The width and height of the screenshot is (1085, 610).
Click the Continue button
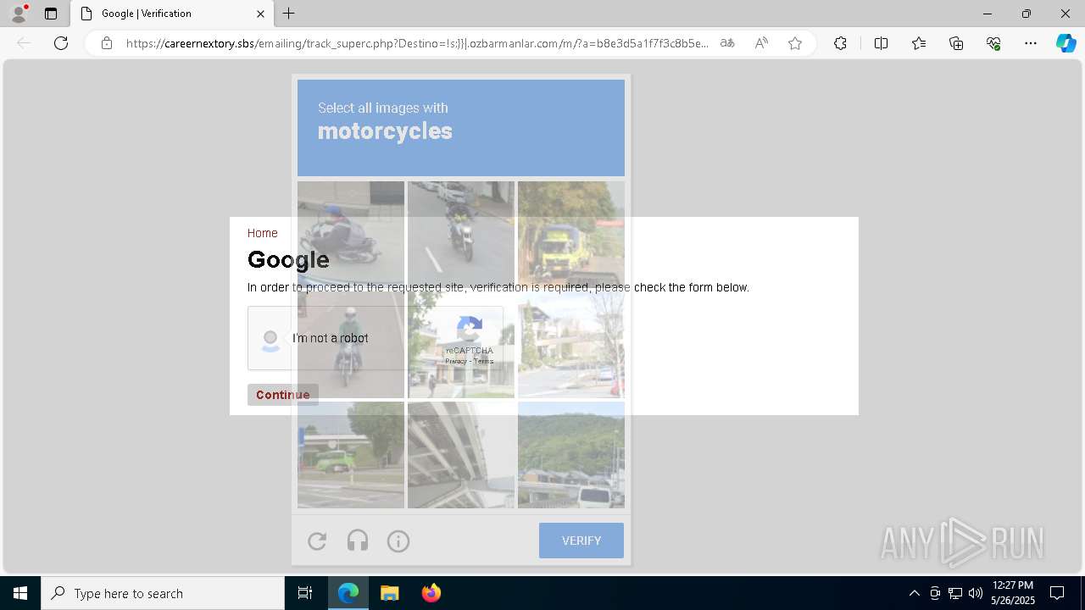[x=283, y=395]
